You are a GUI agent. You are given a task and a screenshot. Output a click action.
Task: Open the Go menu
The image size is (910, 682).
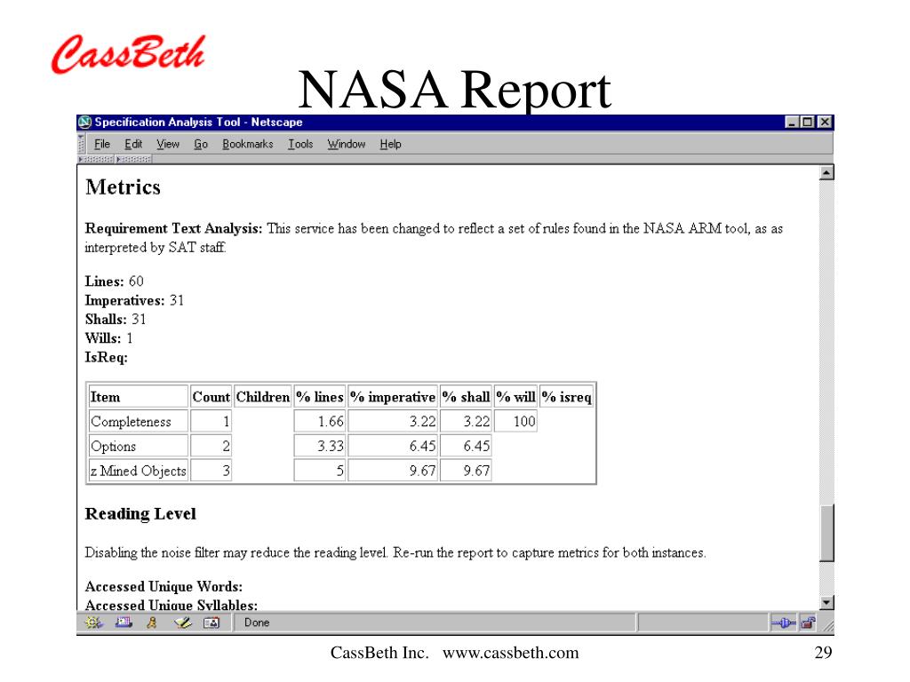[201, 144]
